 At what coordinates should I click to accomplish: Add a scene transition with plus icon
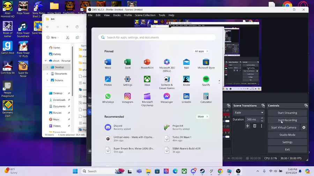tap(247, 126)
